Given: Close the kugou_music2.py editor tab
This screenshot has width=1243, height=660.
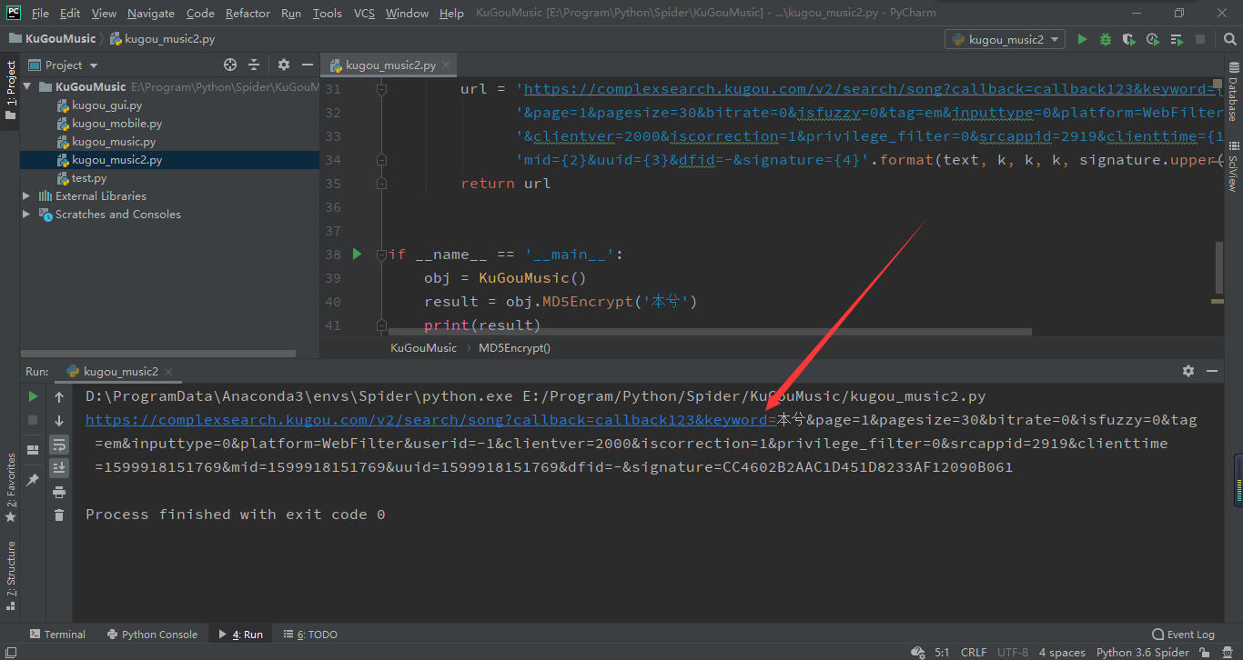Looking at the screenshot, I should coord(446,65).
